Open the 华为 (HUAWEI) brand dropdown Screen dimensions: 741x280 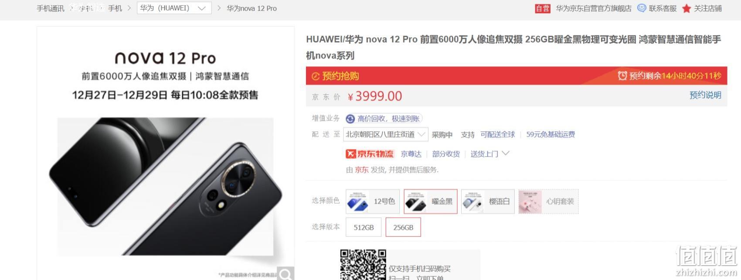click(174, 8)
